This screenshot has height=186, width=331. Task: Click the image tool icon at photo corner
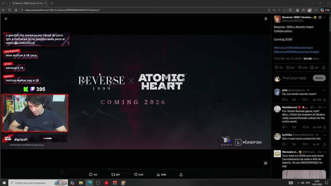click(265, 163)
